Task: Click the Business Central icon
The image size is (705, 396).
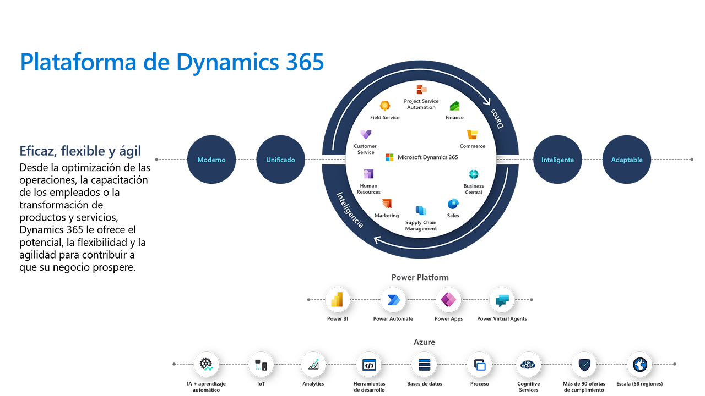Action: click(x=473, y=175)
